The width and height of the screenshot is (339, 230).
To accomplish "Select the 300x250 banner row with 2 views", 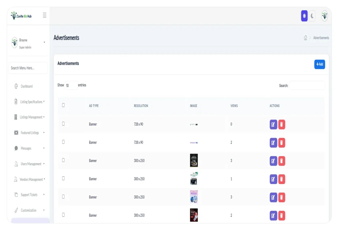I will (63, 215).
